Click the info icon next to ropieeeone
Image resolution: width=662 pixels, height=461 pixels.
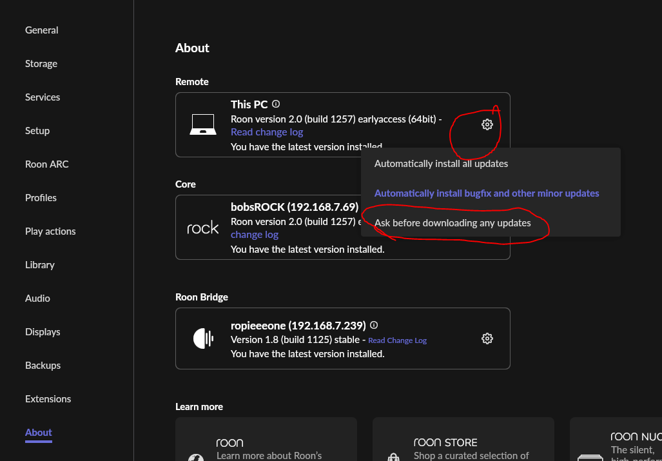click(374, 325)
